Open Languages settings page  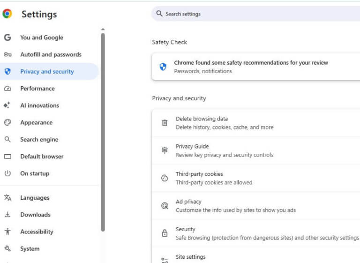click(34, 198)
